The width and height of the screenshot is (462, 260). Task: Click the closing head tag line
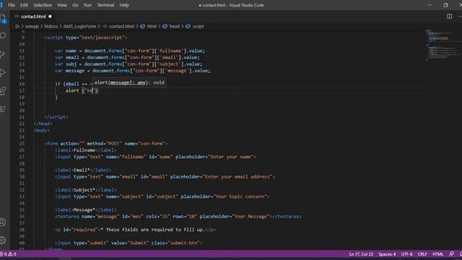[x=43, y=123]
